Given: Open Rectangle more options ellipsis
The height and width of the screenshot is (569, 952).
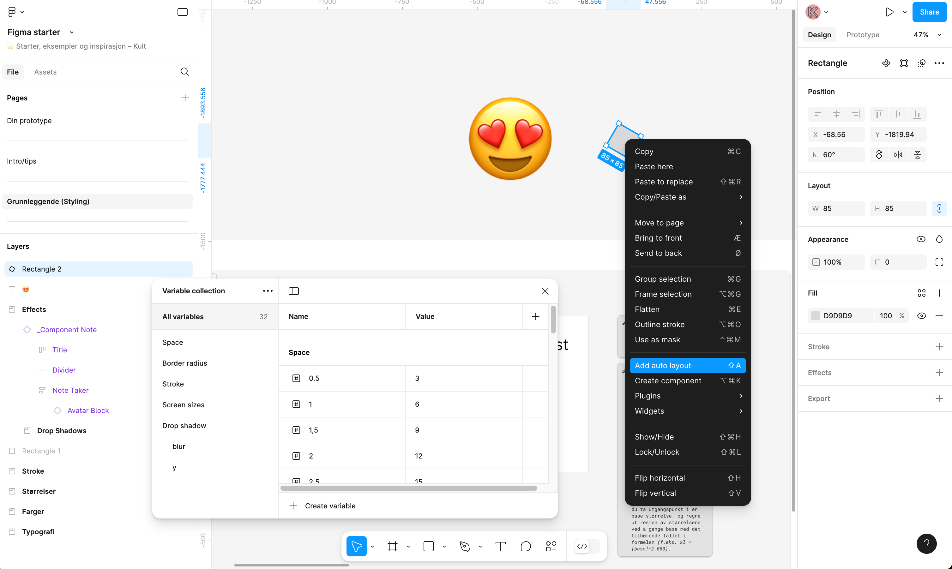Looking at the screenshot, I should click(939, 63).
